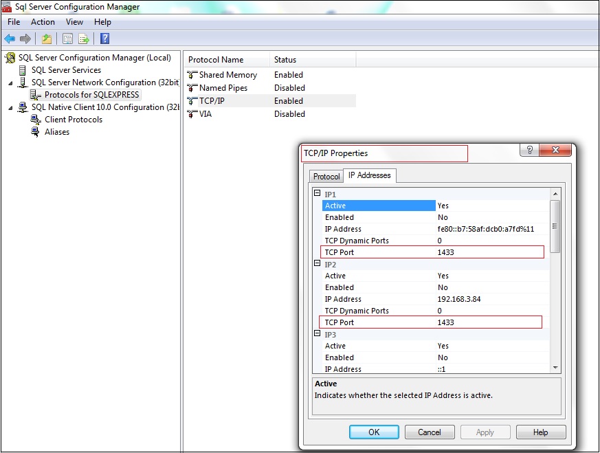The height and width of the screenshot is (453, 600).
Task: Click the IP2 TCP Port value 1433
Action: coord(446,322)
